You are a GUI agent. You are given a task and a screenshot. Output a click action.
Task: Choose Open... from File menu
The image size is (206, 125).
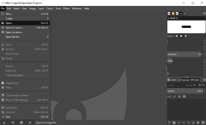pos(25,23)
